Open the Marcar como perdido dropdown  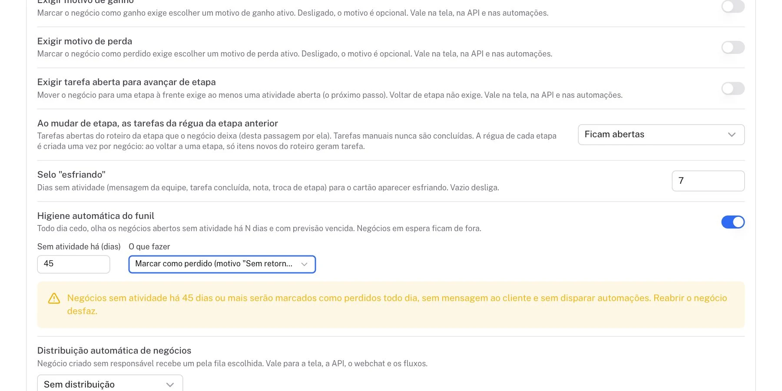tap(222, 264)
